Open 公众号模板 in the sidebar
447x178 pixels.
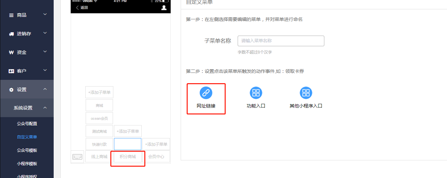pyautogui.click(x=27, y=150)
